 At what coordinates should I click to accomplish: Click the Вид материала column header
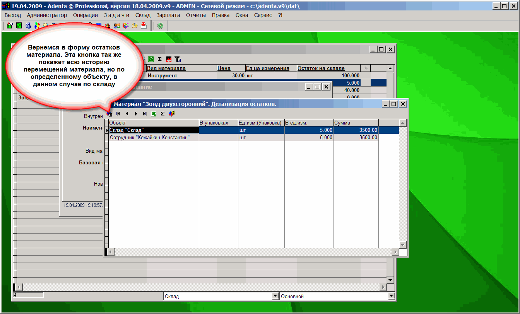click(x=167, y=68)
